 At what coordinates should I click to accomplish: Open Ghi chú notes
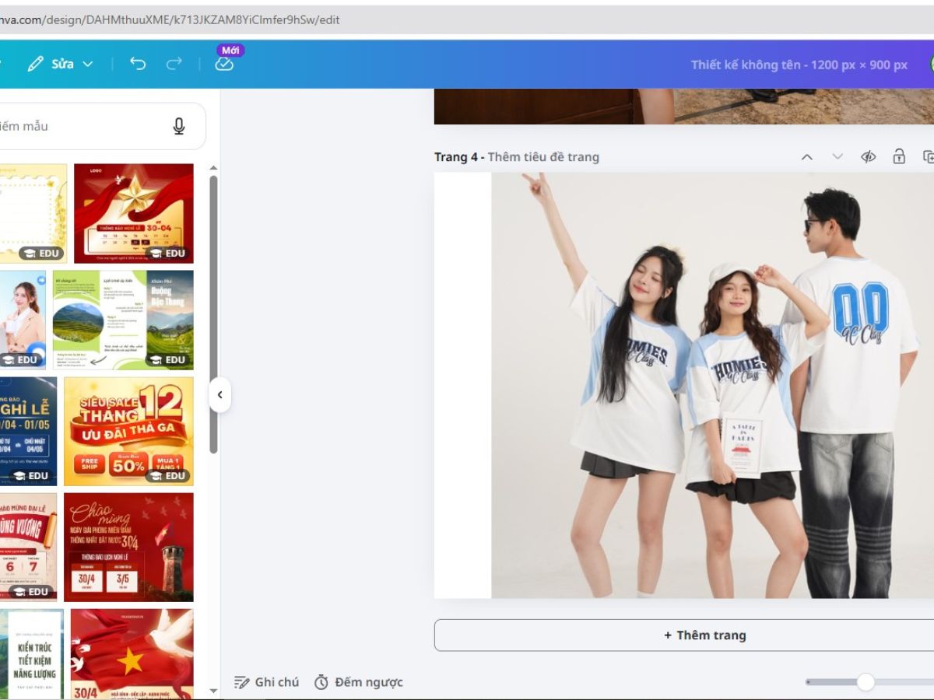pos(266,682)
